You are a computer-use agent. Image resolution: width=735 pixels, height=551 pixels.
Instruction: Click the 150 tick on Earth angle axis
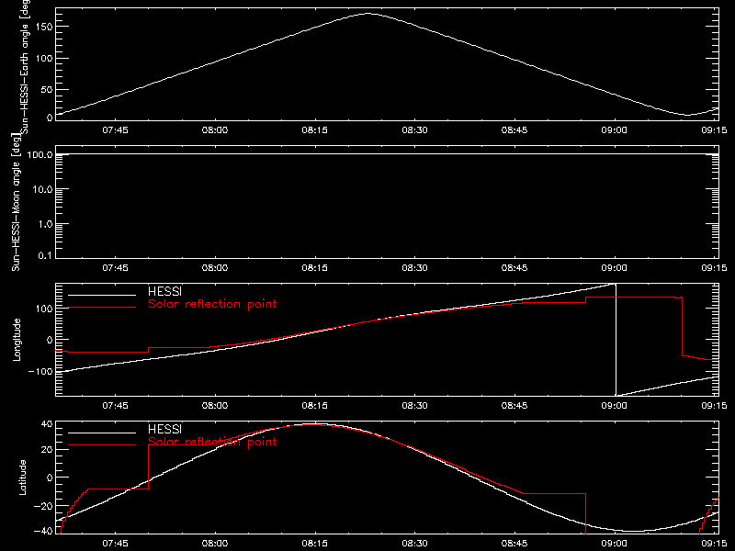44,27
